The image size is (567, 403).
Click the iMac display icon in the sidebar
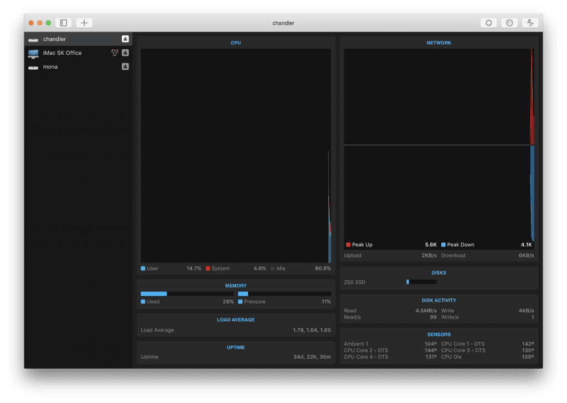33,53
